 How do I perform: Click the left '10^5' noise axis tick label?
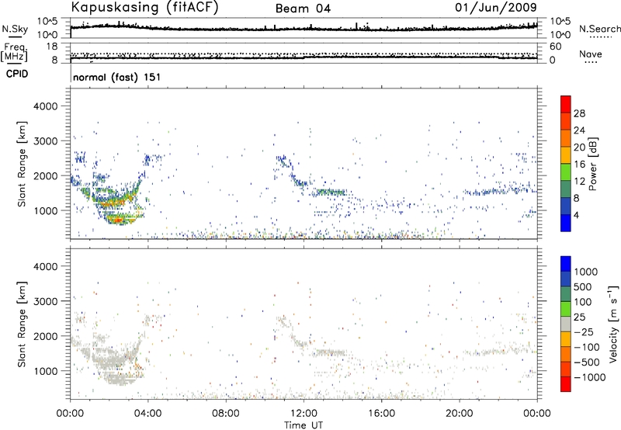(47, 22)
